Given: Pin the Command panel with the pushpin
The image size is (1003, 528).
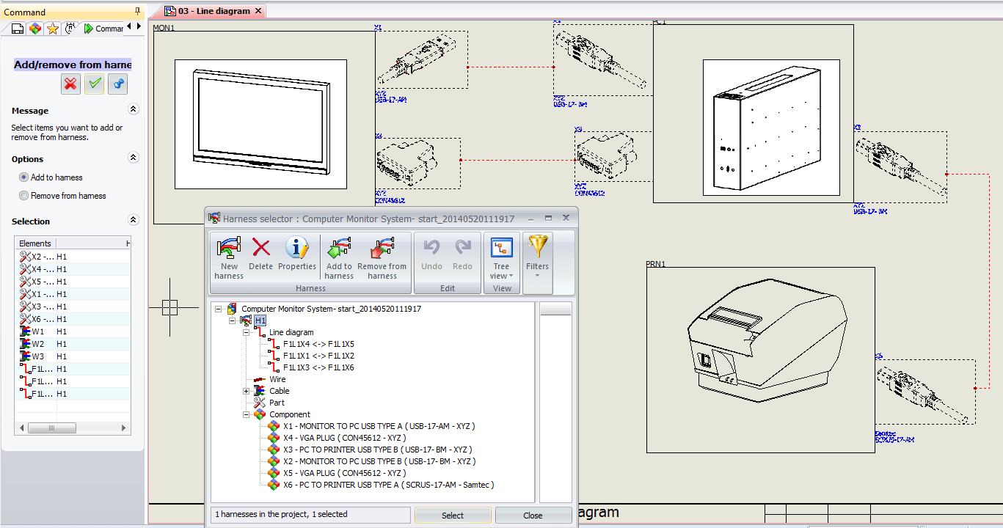Looking at the screenshot, I should [136, 10].
